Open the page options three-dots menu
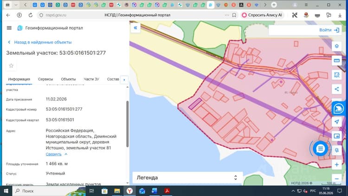This screenshot has height=196, width=348. tap(226, 15)
